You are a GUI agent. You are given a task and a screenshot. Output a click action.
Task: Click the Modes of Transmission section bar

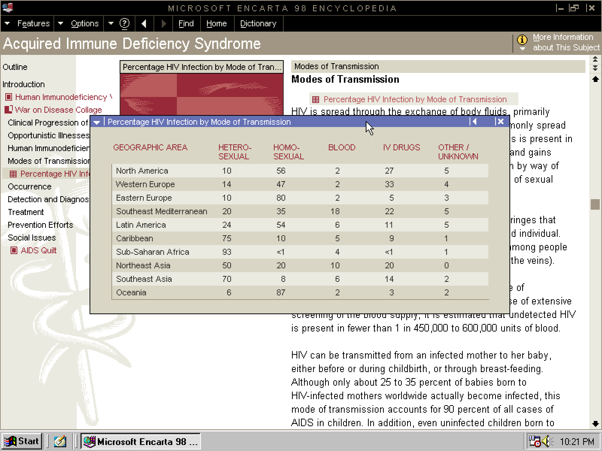(438, 67)
